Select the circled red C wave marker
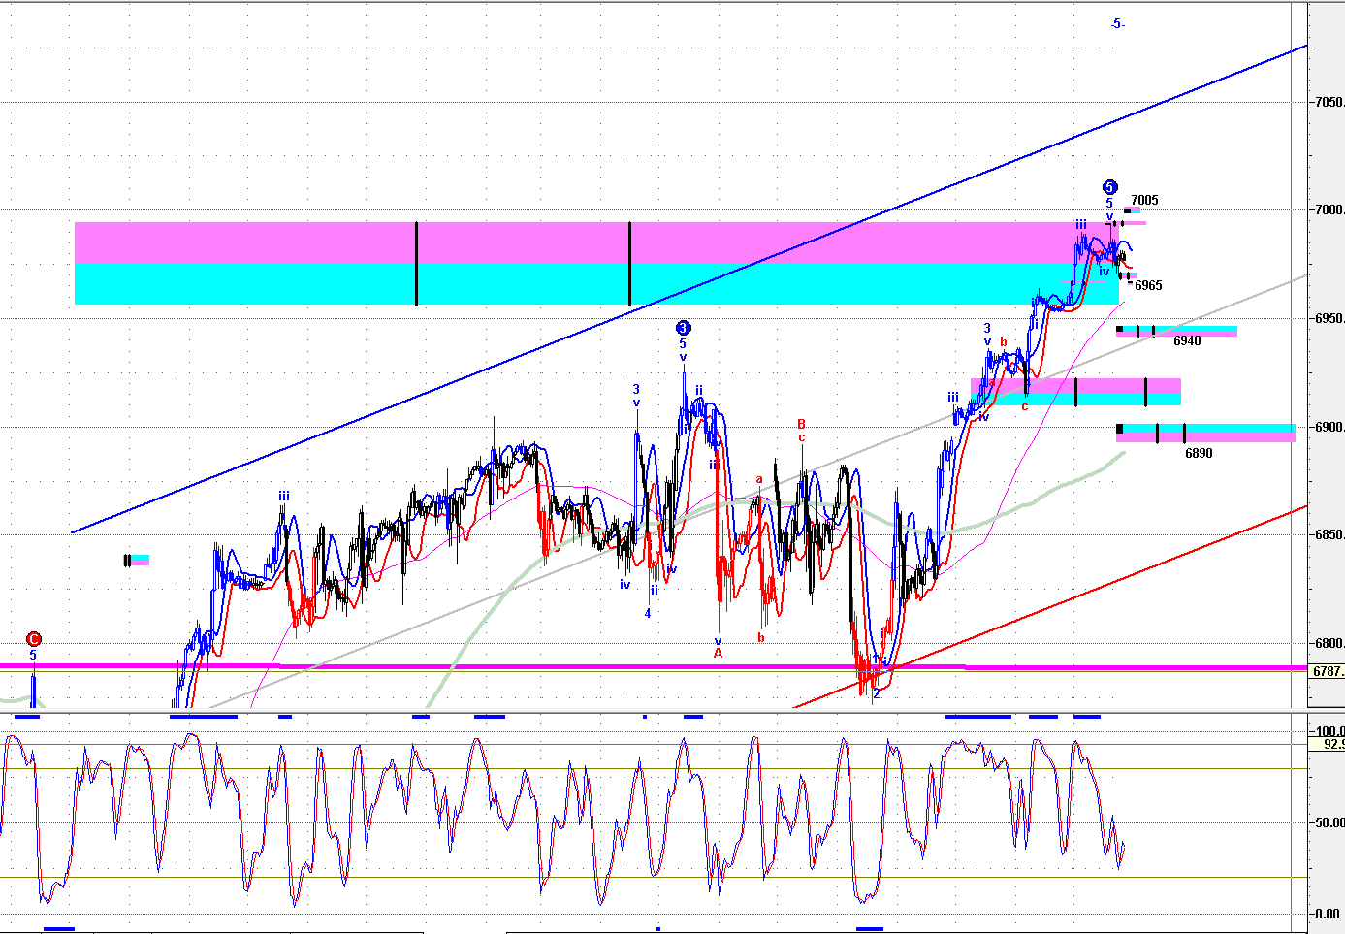 click(x=33, y=639)
